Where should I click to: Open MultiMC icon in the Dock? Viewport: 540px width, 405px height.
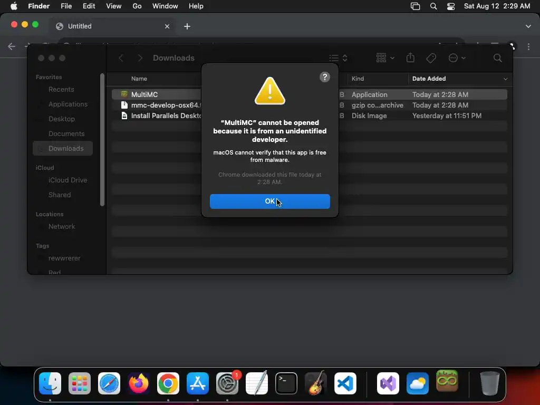click(447, 381)
